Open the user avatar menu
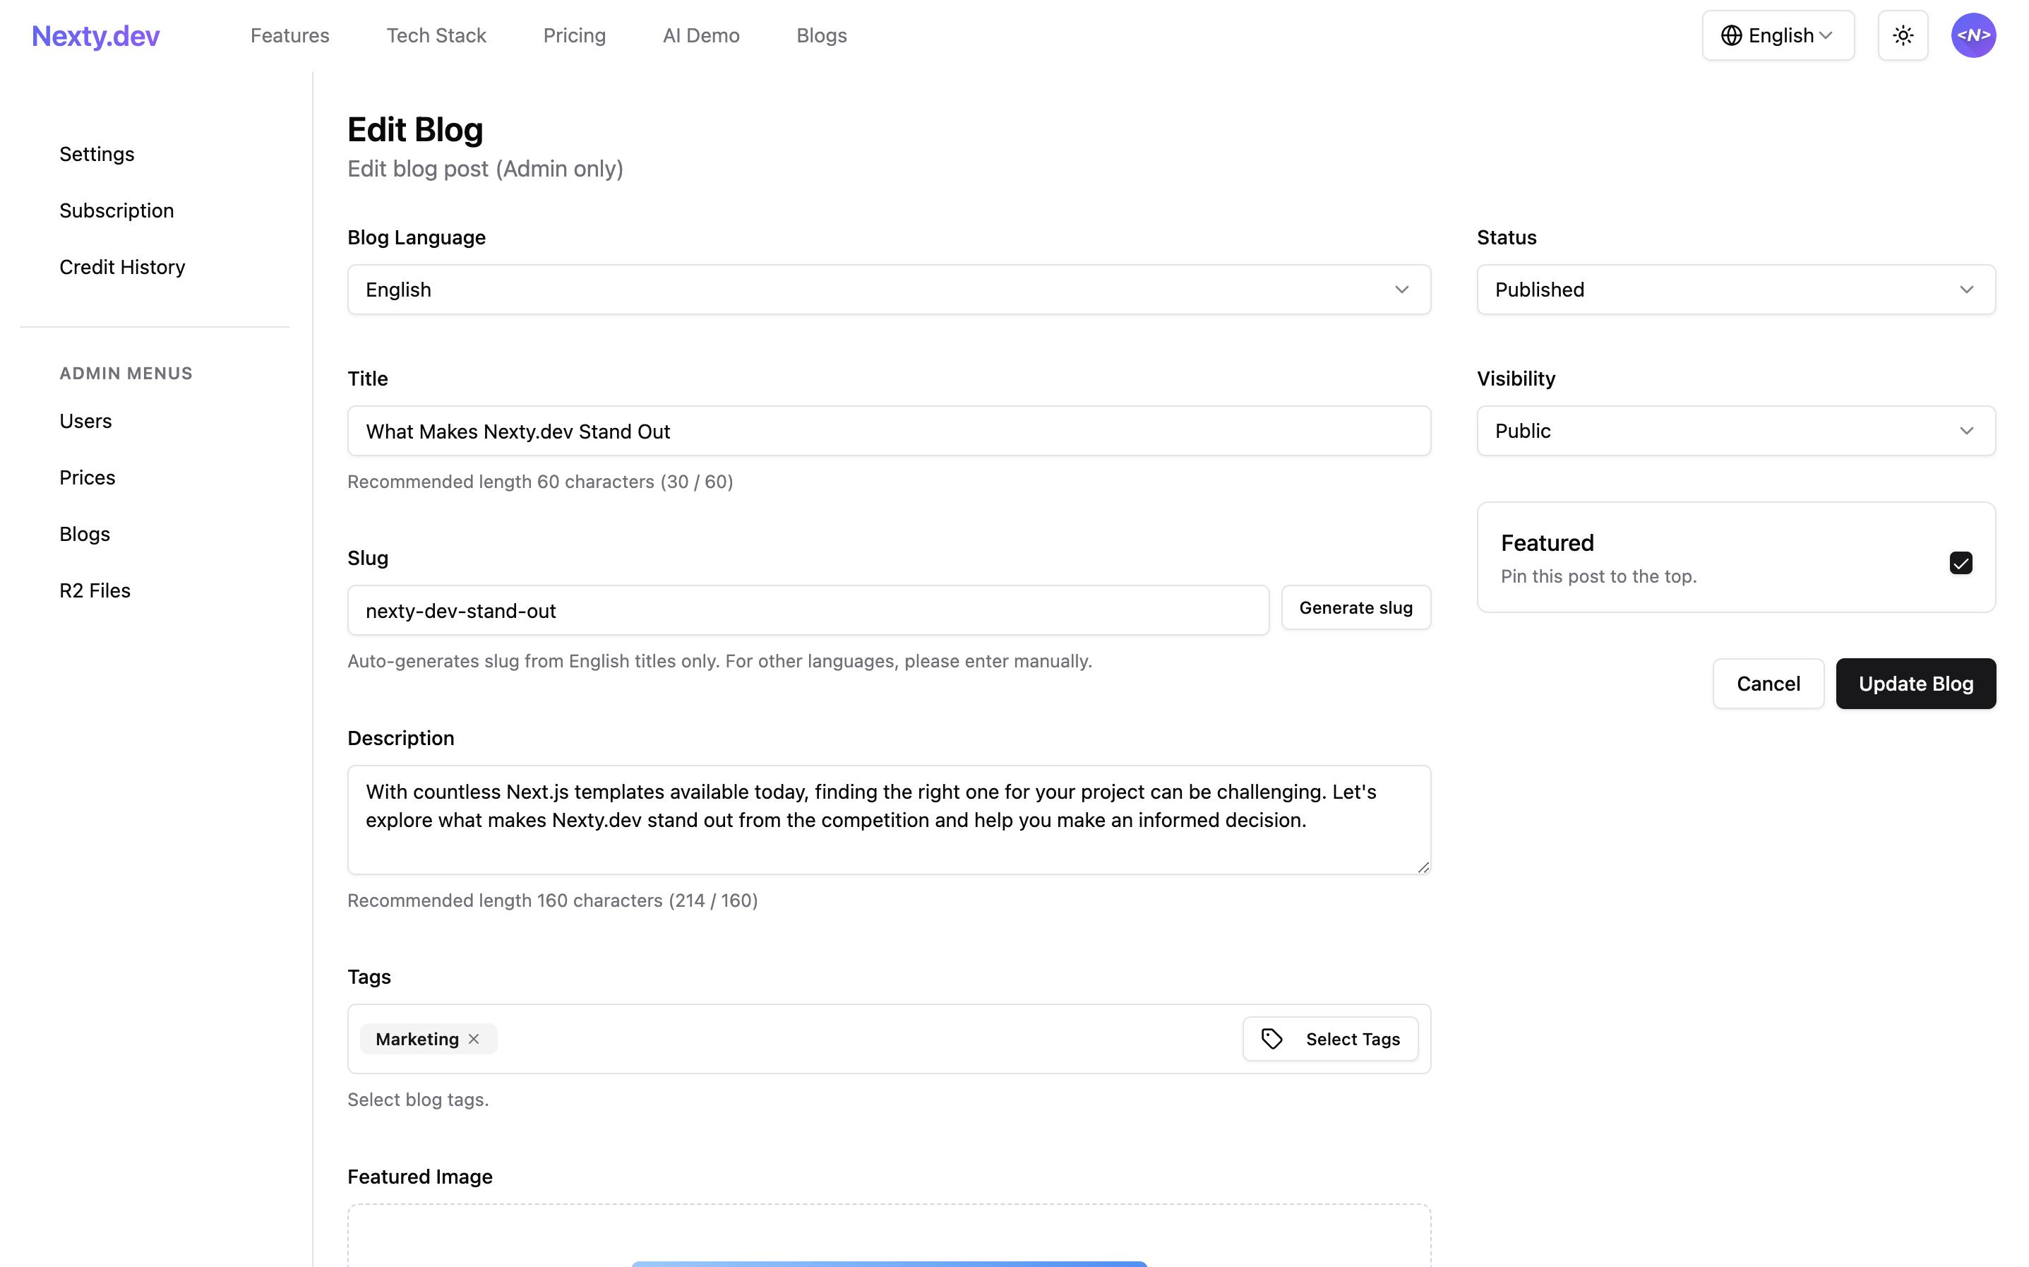Image resolution: width=2029 pixels, height=1267 pixels. point(1972,35)
